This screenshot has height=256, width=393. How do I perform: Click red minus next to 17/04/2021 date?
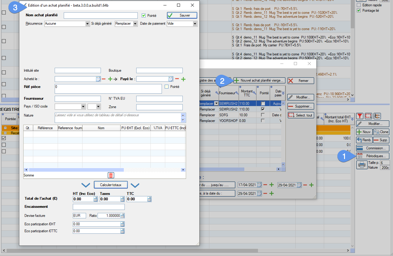[265, 185]
